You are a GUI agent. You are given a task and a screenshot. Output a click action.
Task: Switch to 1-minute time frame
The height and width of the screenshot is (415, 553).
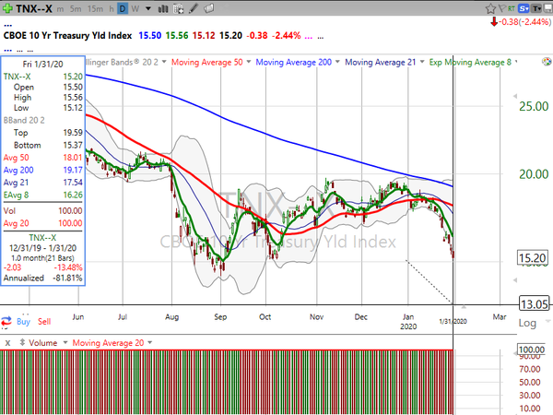(60, 9)
